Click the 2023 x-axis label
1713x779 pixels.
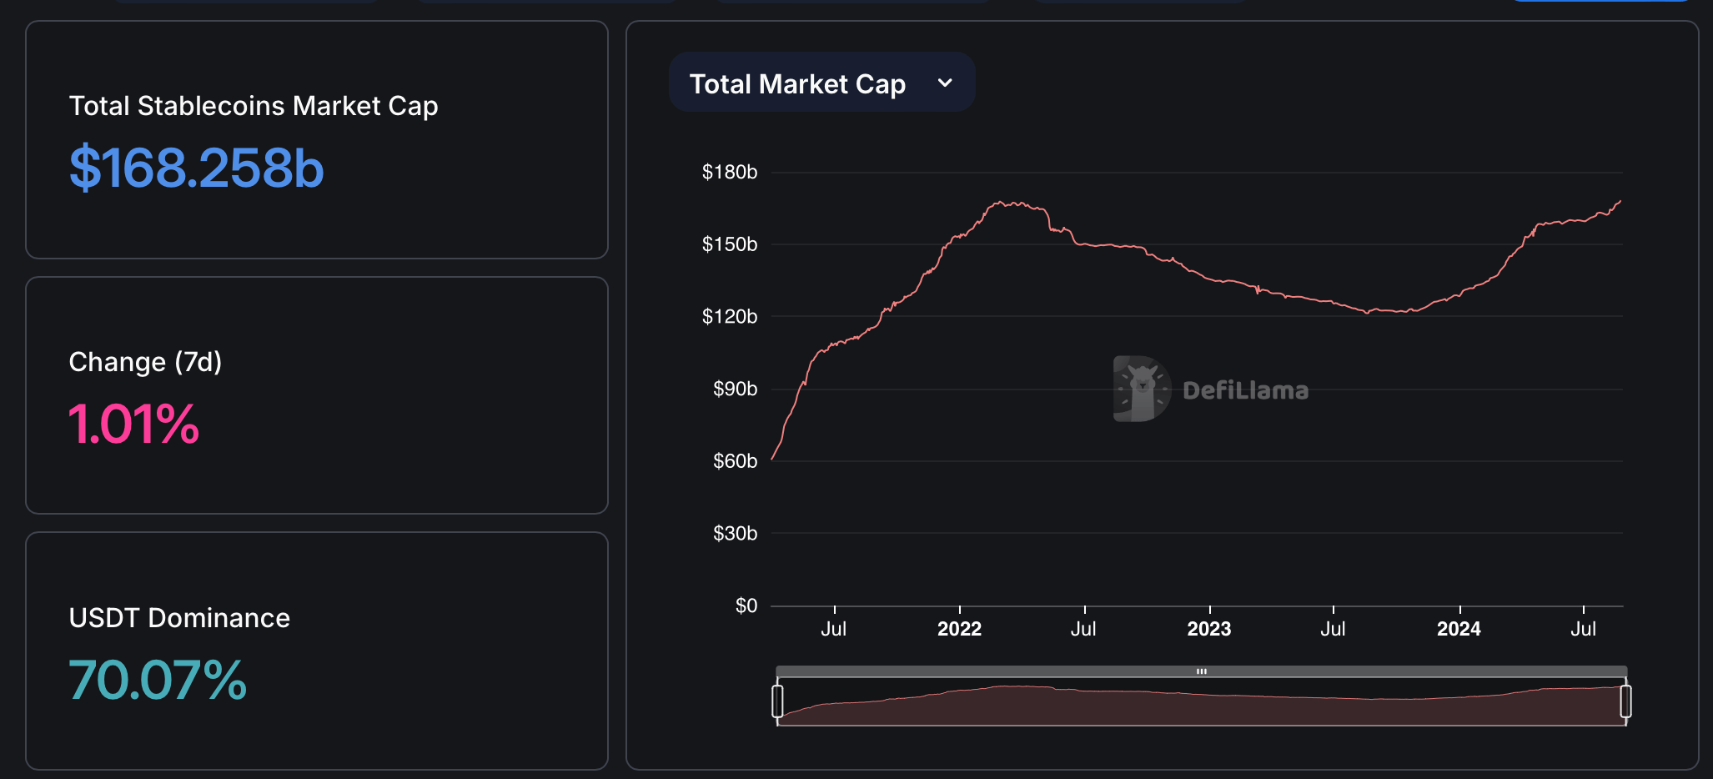pos(1209,629)
